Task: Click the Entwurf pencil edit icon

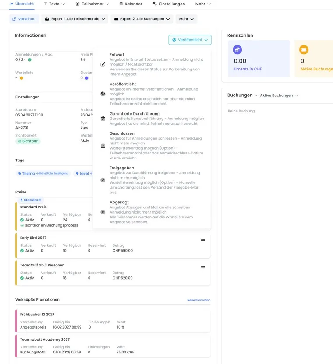Action: [103, 64]
